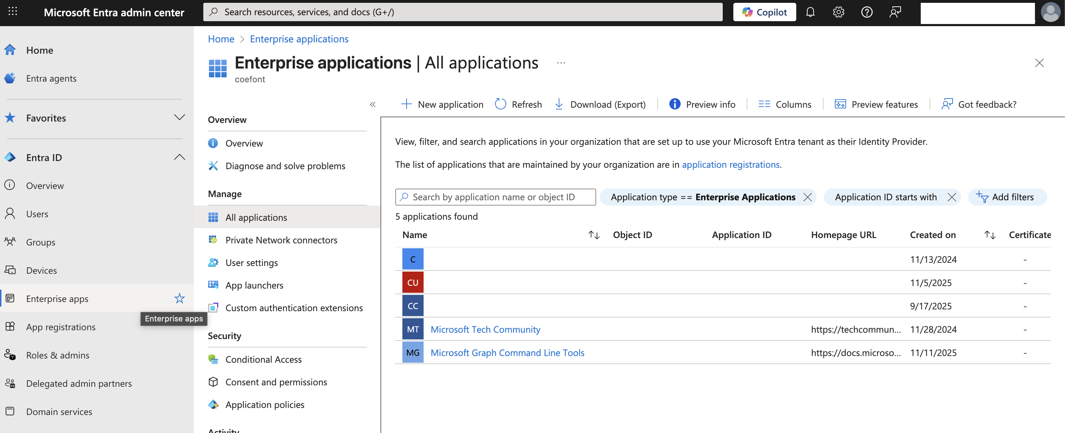Open Copilot from the top bar

(x=764, y=12)
